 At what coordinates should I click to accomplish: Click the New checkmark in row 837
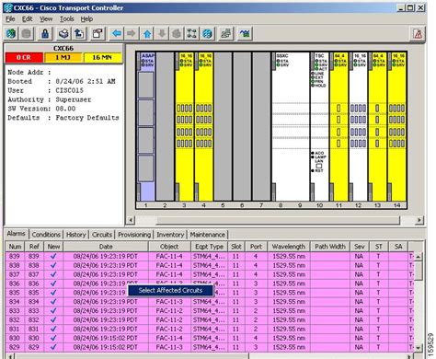(x=53, y=274)
